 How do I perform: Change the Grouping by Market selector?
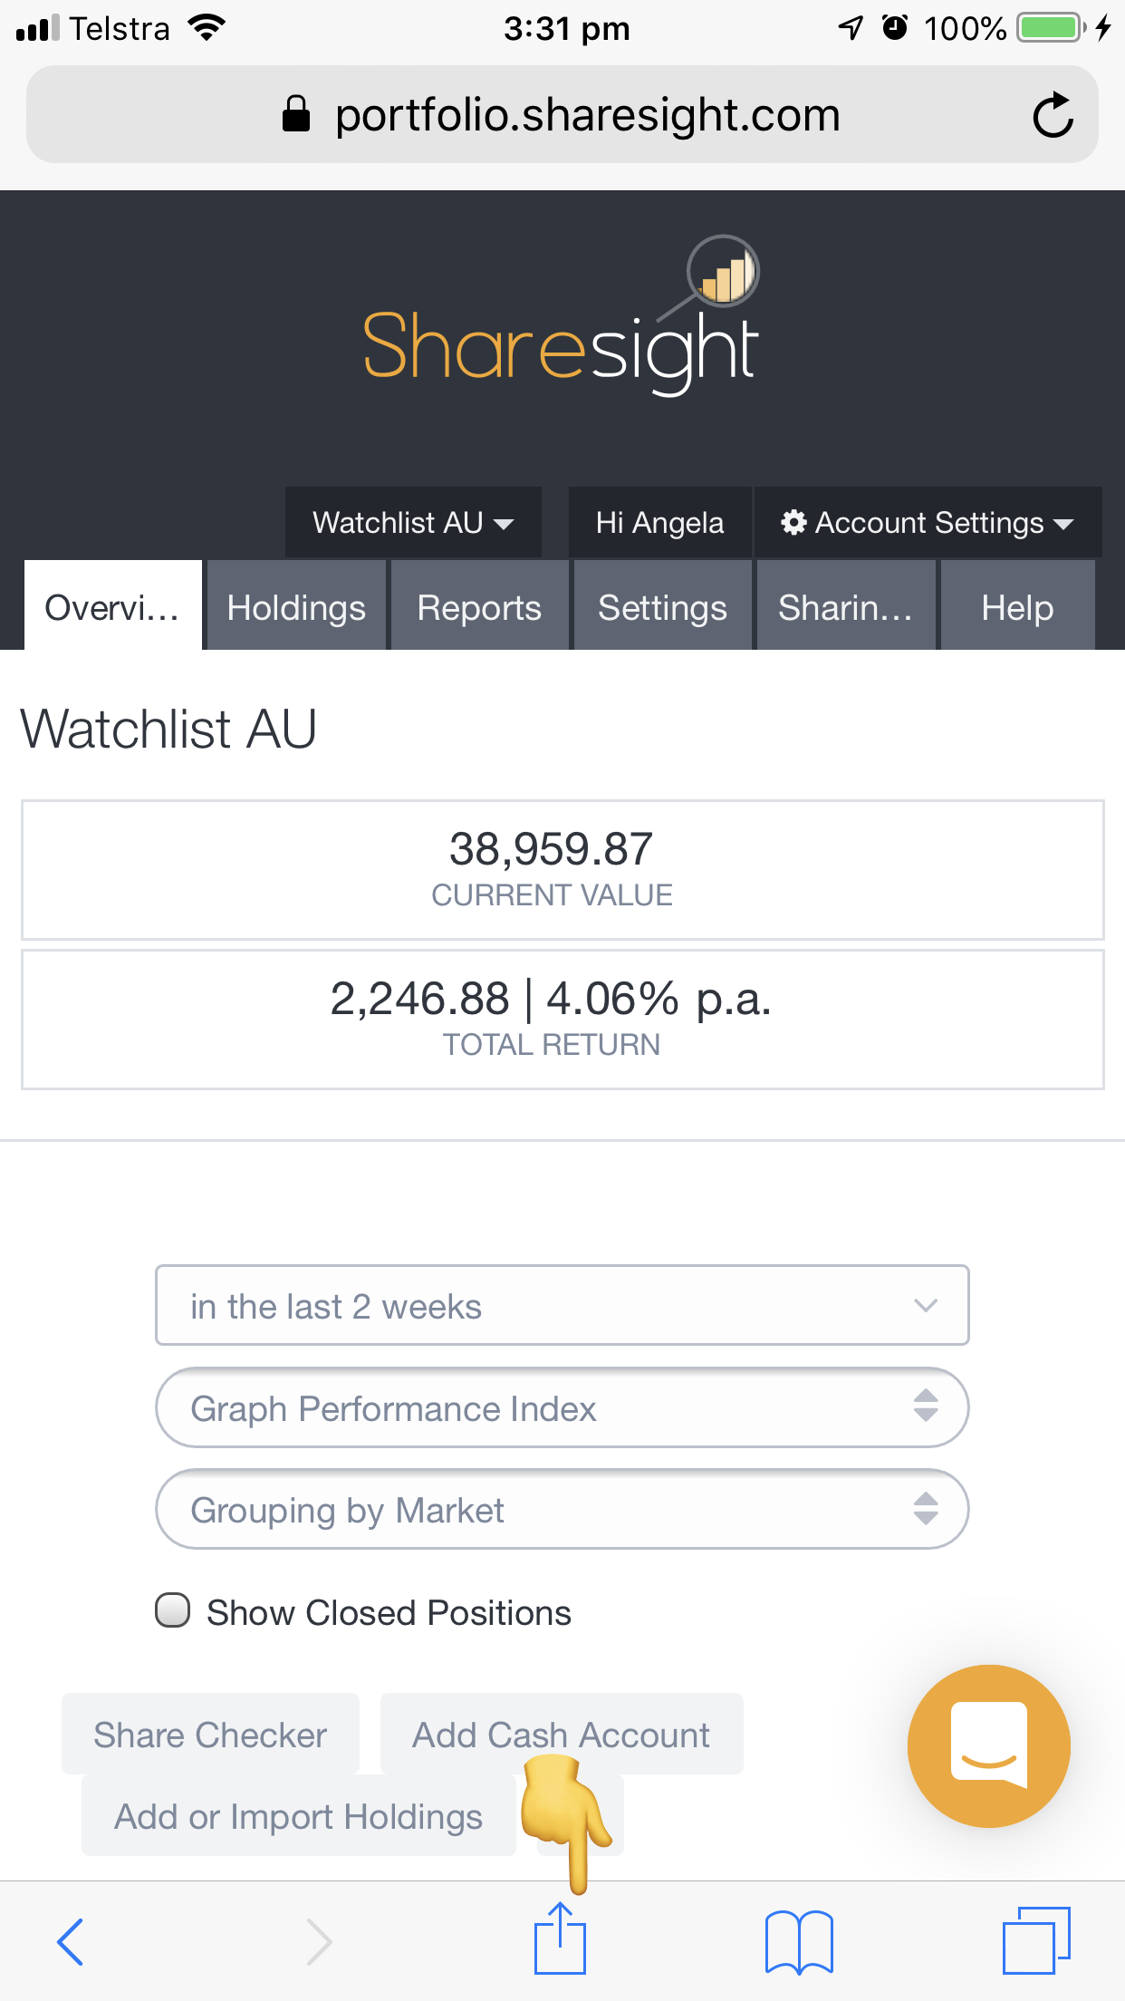coord(562,1509)
